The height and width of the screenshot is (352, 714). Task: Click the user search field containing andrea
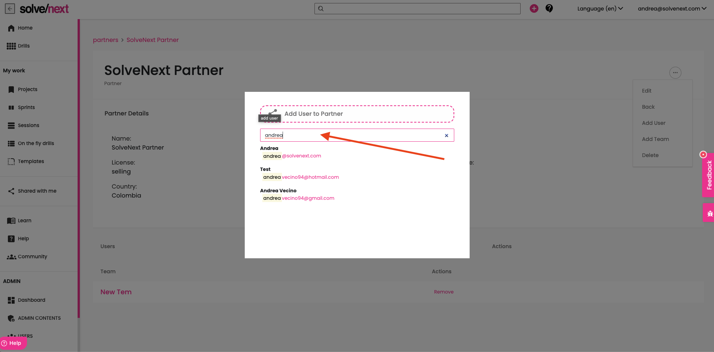pos(357,135)
